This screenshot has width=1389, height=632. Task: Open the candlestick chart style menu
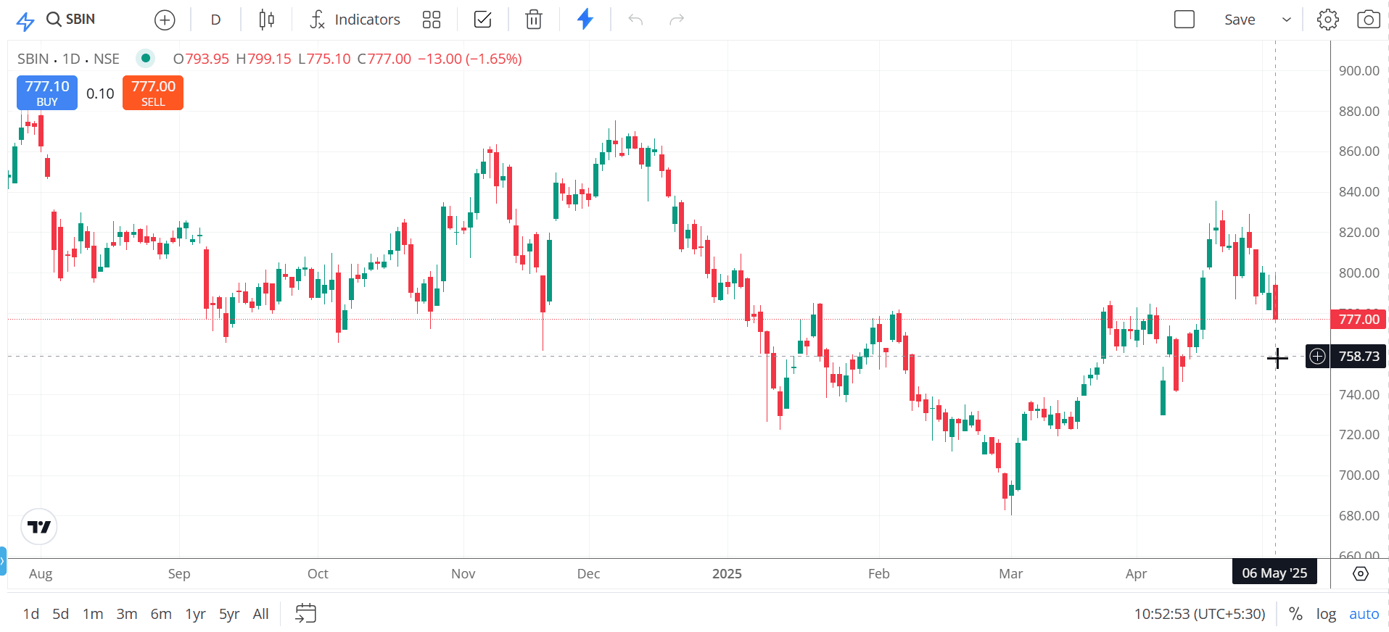(266, 20)
